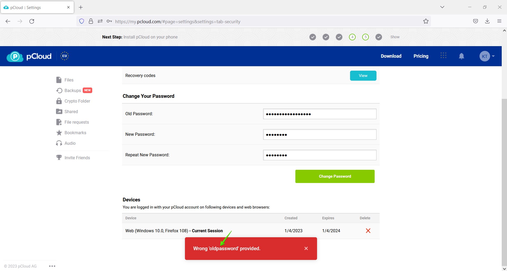
Task: Dismiss the wrong password error
Action: 306,248
